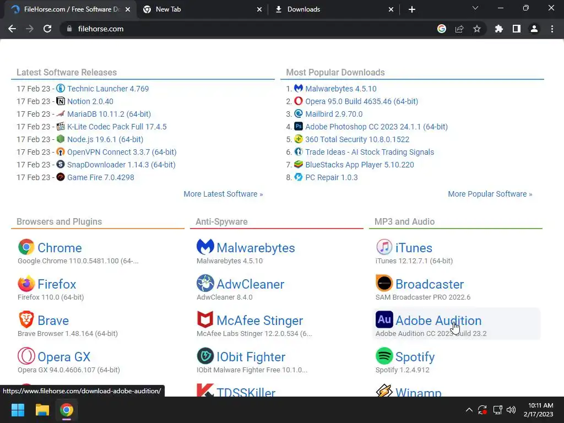Open the OpenVPN Connect 3.3.7 link
This screenshot has height=423, width=564.
pos(122,152)
